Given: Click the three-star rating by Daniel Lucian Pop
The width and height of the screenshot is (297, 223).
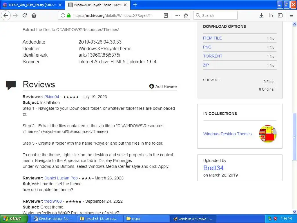Looking at the screenshot, I should [86, 179].
